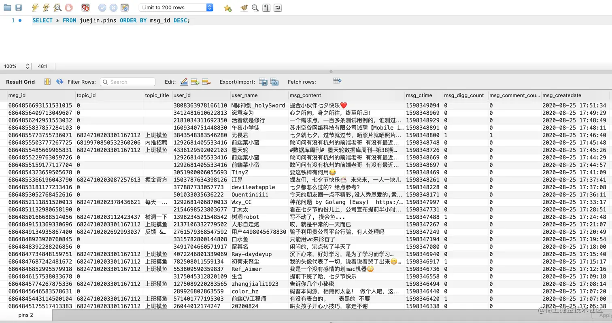Switch to the pins 2 result tab
612x323 pixels.
click(x=26, y=315)
